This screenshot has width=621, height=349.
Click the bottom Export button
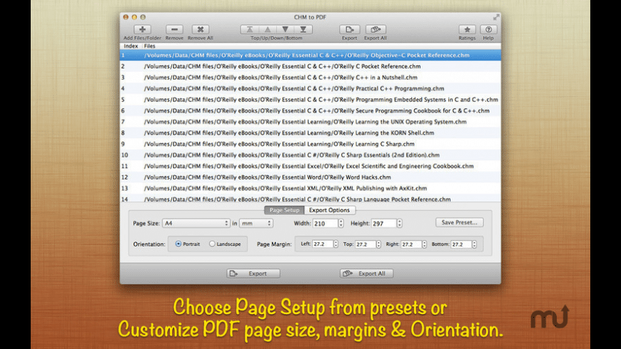tap(253, 274)
